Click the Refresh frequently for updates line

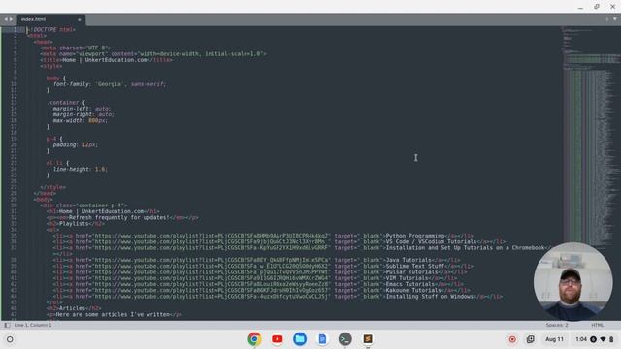tap(122, 217)
